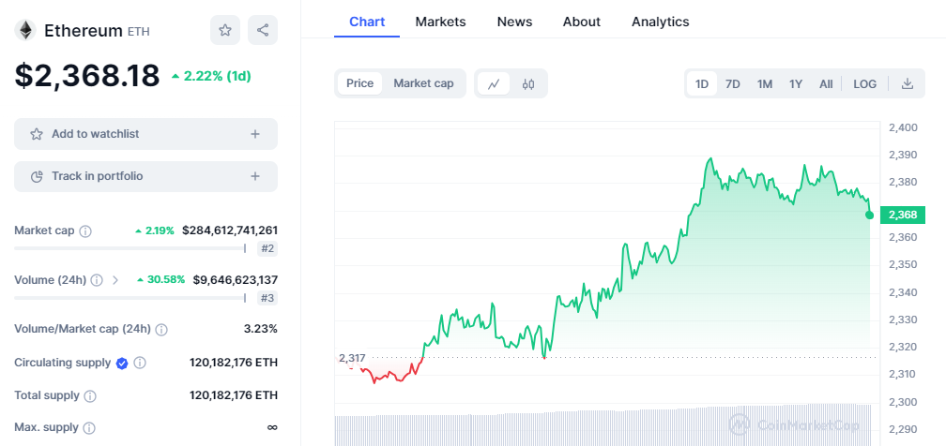Click the Circulating supply info icon

(x=139, y=363)
